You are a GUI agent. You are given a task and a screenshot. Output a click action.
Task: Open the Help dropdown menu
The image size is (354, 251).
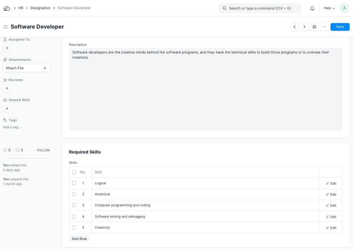pyautogui.click(x=329, y=8)
